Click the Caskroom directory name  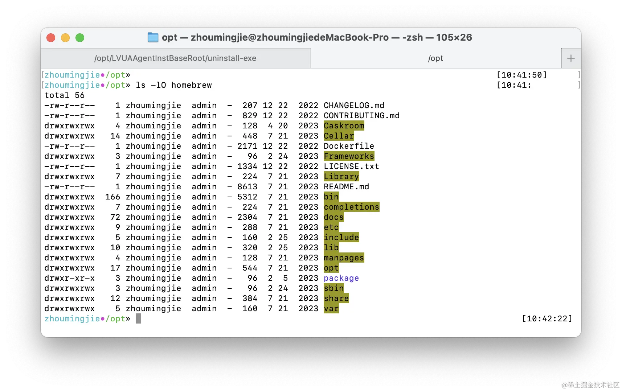344,126
